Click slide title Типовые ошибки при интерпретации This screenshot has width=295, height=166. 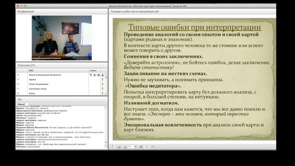[195, 27]
